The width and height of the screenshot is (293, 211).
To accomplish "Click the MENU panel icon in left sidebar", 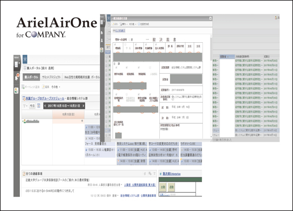I will (x=17, y=65).
